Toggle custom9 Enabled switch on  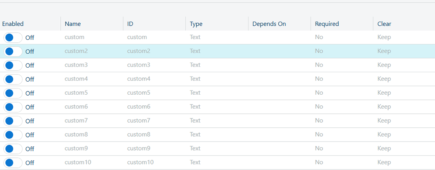[13, 149]
